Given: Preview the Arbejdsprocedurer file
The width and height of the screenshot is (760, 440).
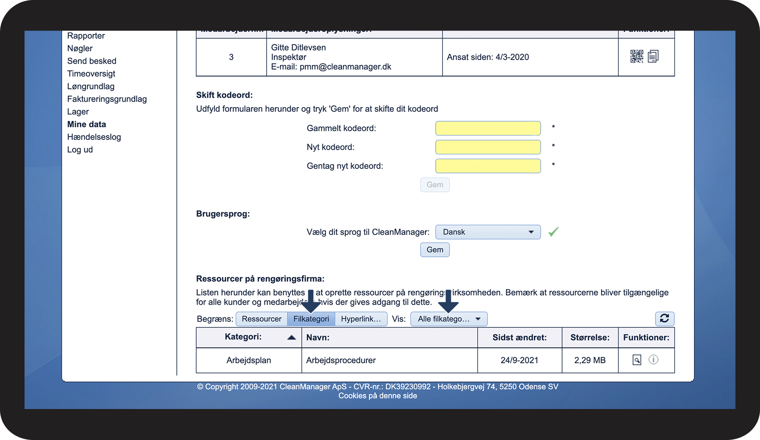Looking at the screenshot, I should (x=637, y=360).
